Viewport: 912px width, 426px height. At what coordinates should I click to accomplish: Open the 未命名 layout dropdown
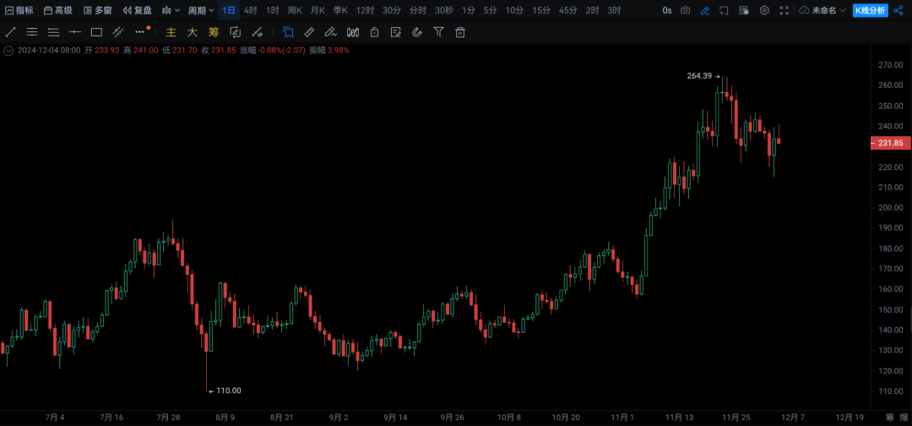pyautogui.click(x=822, y=10)
